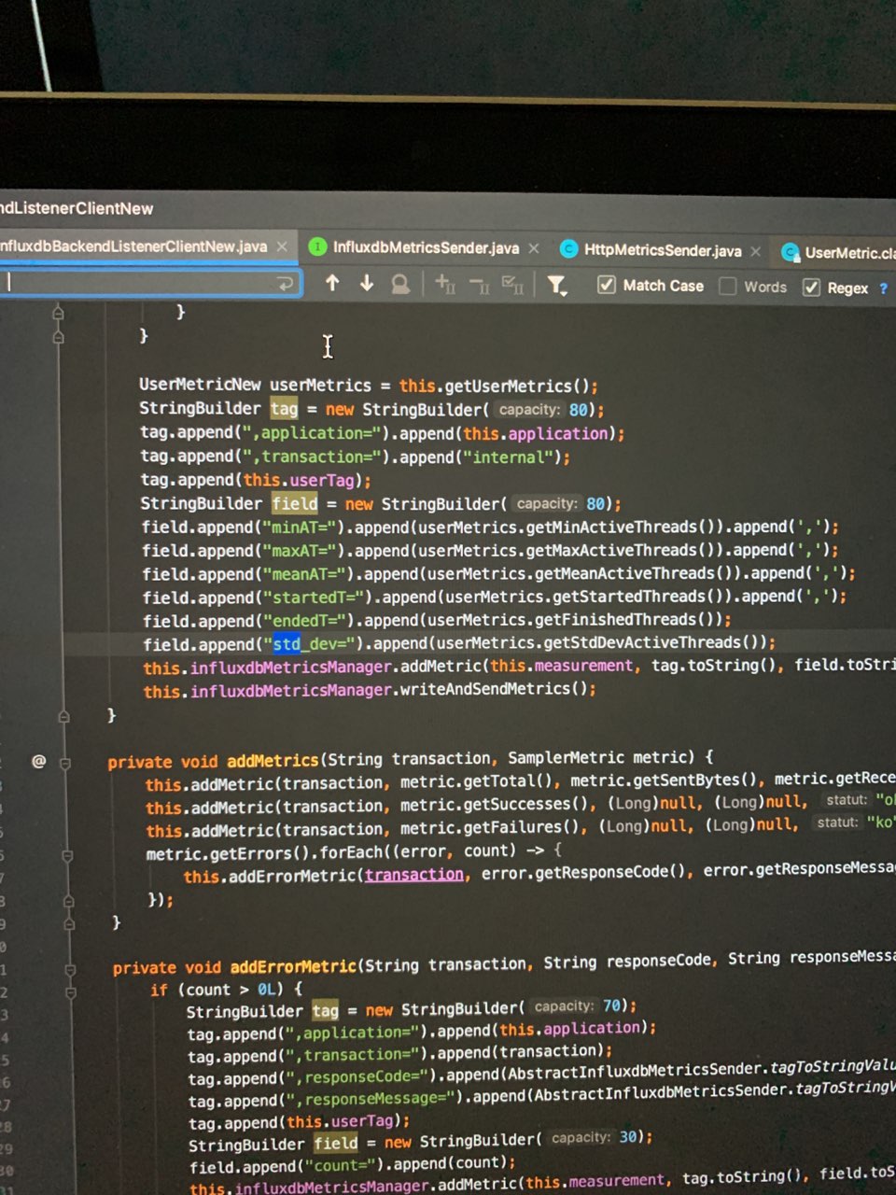Add selection for next occurrence icon
Screen dimensions: 896x1195
pos(445,284)
